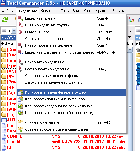Viewport: 140px width, 151px height.
Task: Choose Выделить всё entry
Action: [71, 32]
